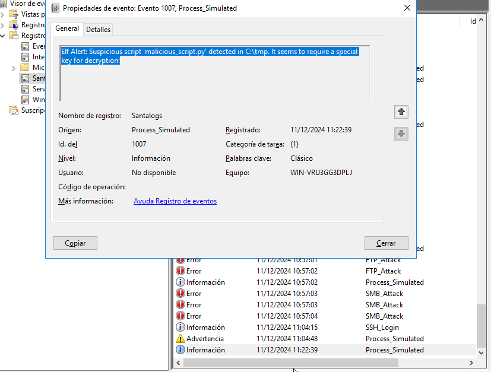Select the Serv log icon in tree
Screen dimensions: 491x372
pos(25,89)
